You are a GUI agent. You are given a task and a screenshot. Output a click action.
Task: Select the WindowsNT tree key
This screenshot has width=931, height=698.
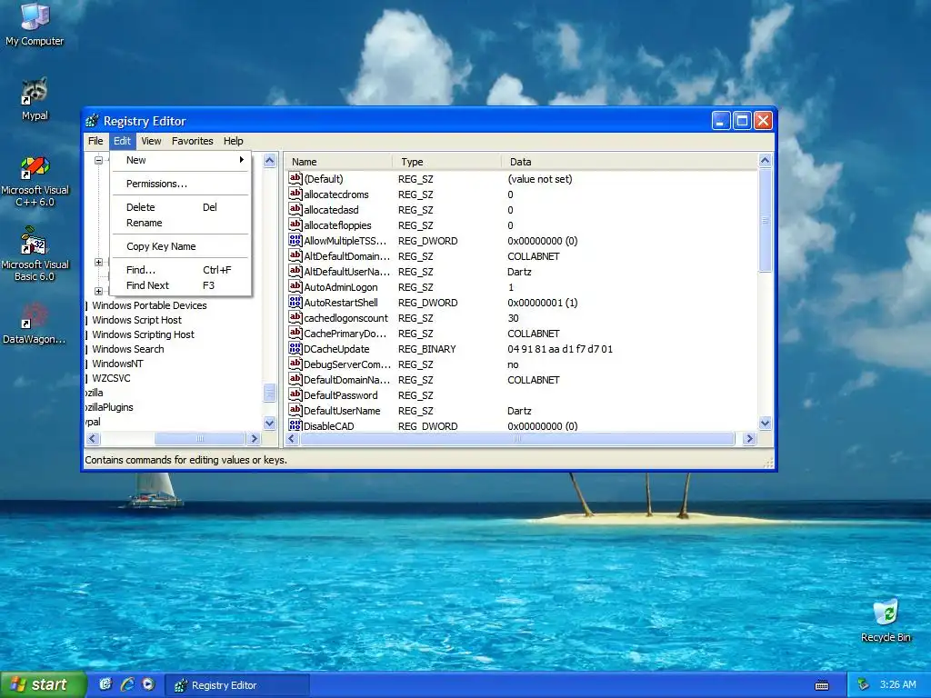click(x=117, y=364)
